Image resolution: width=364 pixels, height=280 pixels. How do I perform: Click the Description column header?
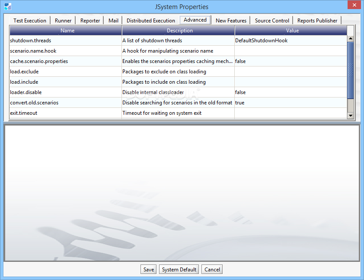pyautogui.click(x=178, y=31)
